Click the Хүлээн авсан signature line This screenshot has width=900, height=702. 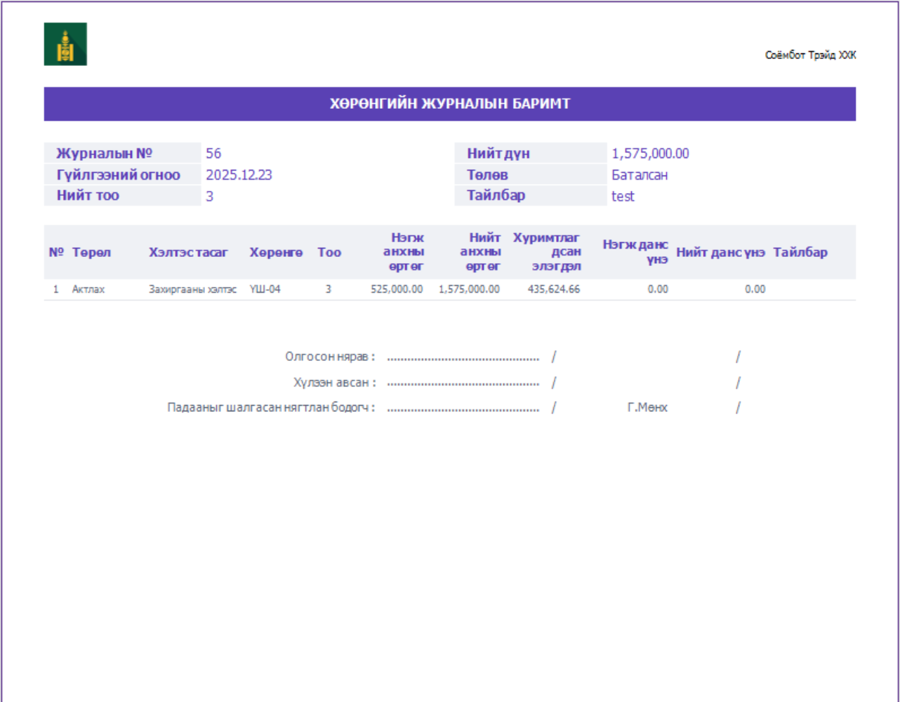463,383
